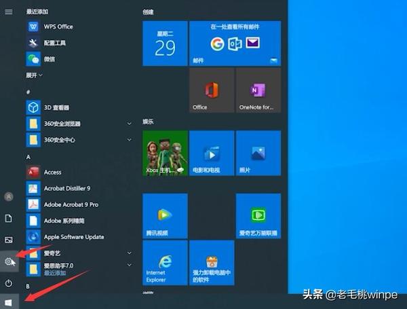Expand the 展开 recently added list
Image resolution: width=407 pixels, height=309 pixels.
(x=35, y=75)
